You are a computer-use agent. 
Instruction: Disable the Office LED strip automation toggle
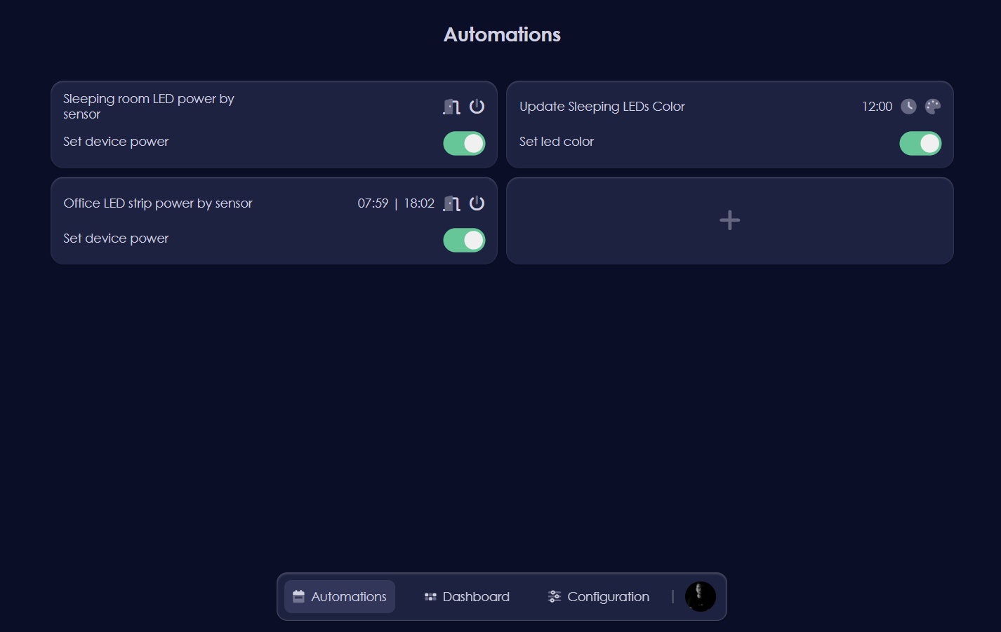click(464, 240)
